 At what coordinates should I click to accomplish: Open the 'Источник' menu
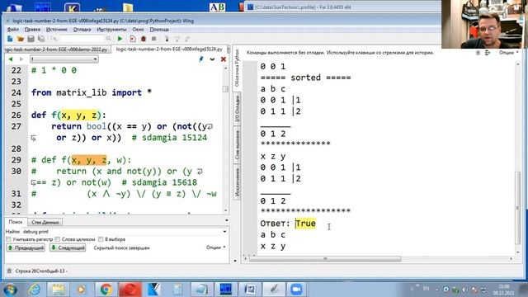coord(57,30)
